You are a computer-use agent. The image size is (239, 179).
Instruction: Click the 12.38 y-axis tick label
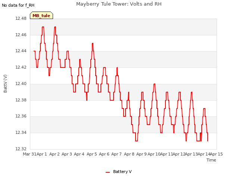pyautogui.click(x=21, y=100)
